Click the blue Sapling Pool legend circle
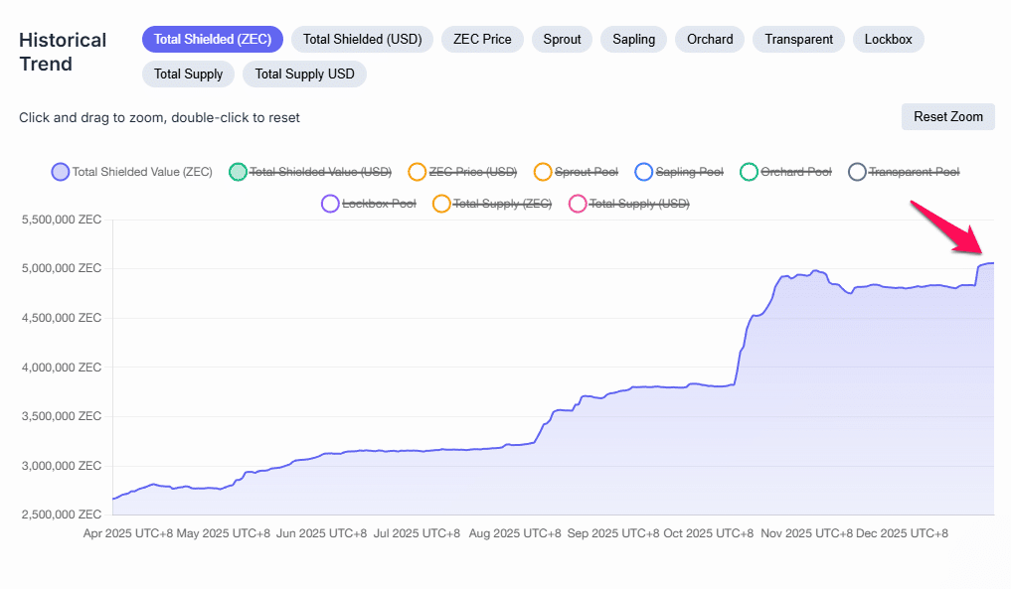 [x=643, y=171]
